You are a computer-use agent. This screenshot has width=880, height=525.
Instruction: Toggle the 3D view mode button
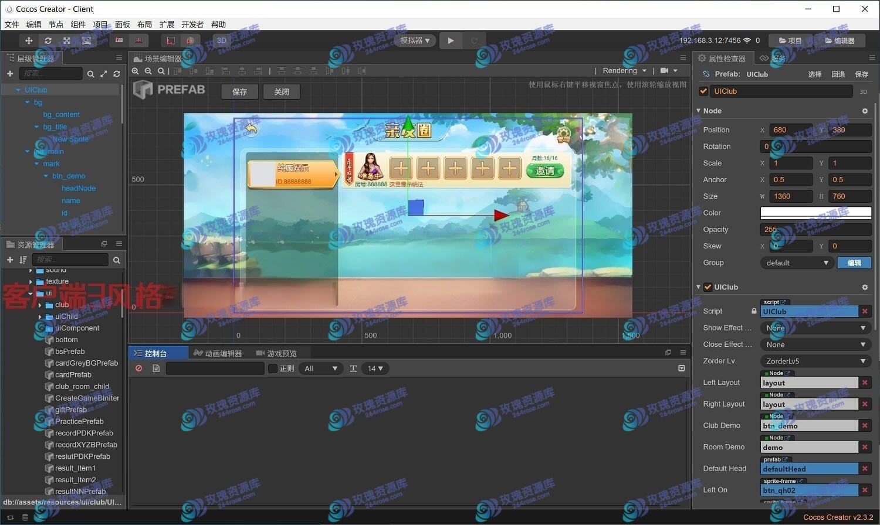(x=222, y=40)
